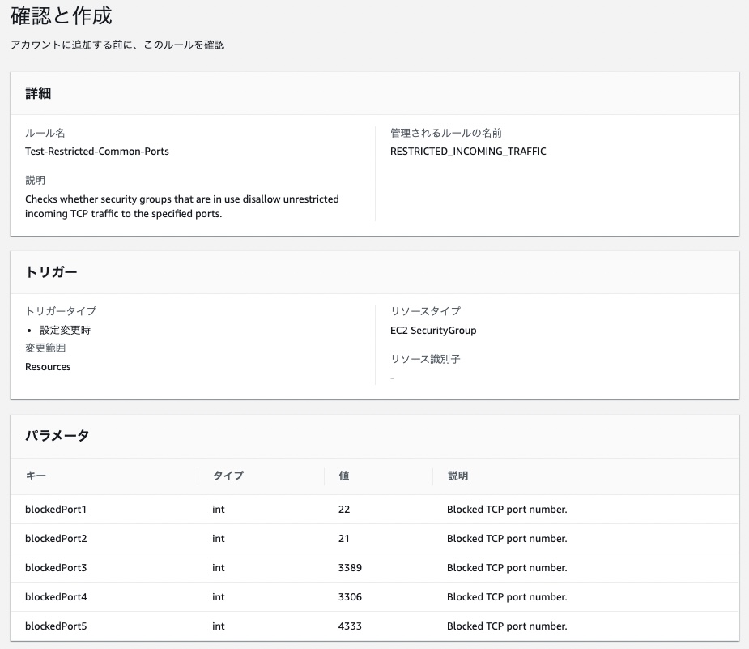Click the パラメータ section header
This screenshot has height=649, width=749.
57,436
